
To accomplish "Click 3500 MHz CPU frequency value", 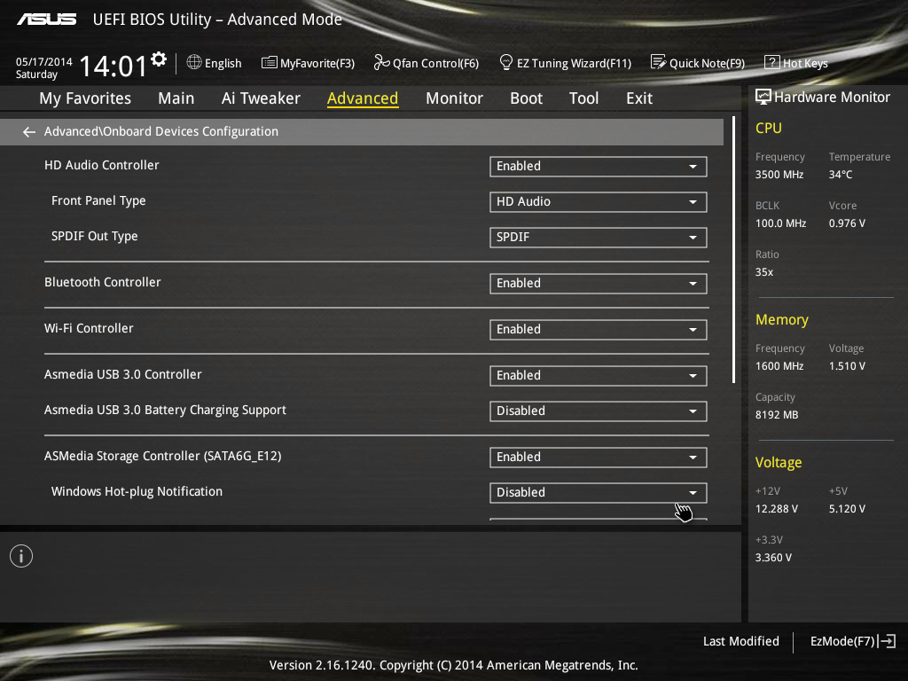I will 779,175.
